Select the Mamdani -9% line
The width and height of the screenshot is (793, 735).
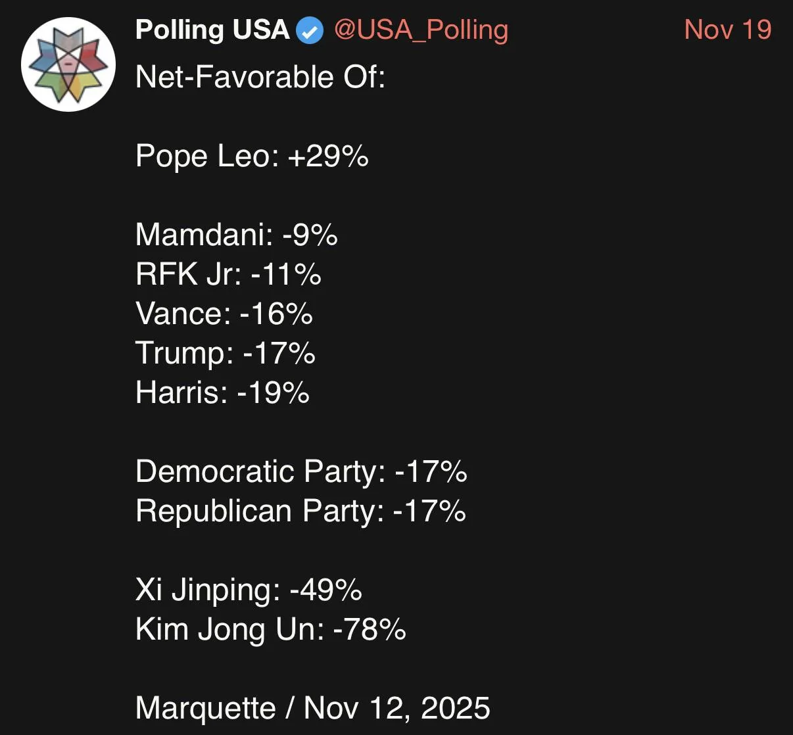tap(236, 235)
